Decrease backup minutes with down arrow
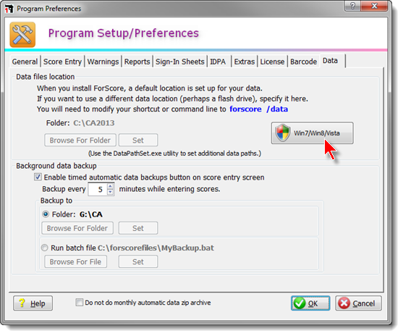 click(110, 192)
